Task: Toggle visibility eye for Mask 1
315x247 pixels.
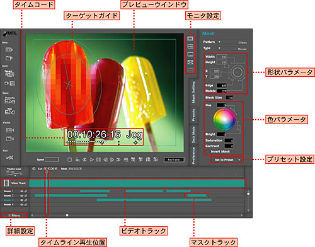Action: click(21, 191)
